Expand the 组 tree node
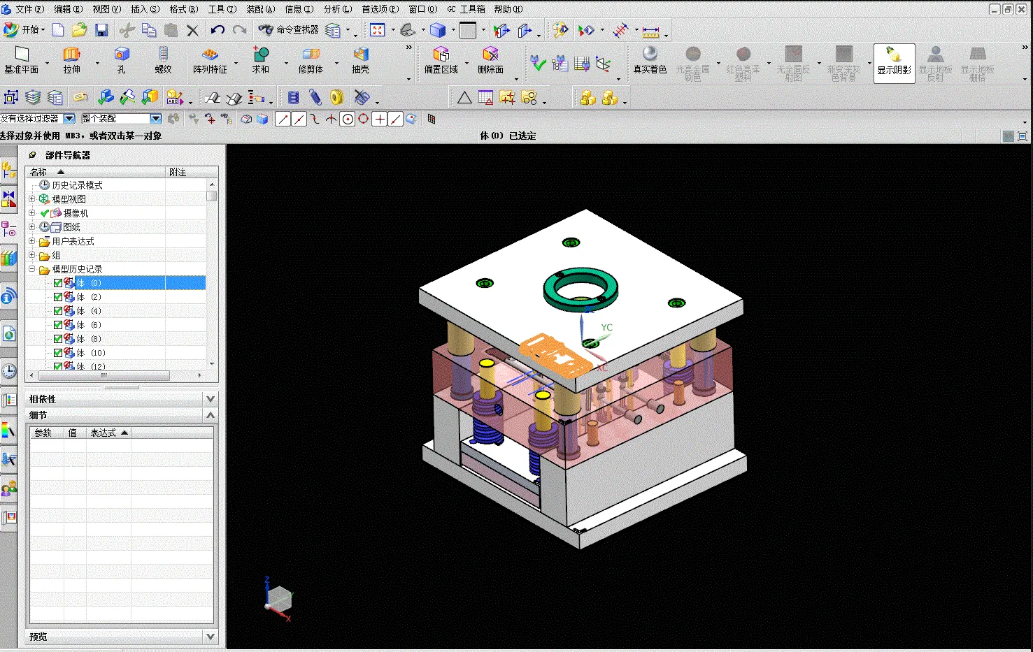Screen dimensions: 1033x652 (31, 255)
